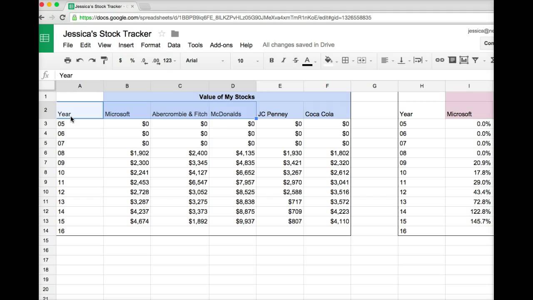Select column A header
The image size is (533, 300).
coord(80,86)
